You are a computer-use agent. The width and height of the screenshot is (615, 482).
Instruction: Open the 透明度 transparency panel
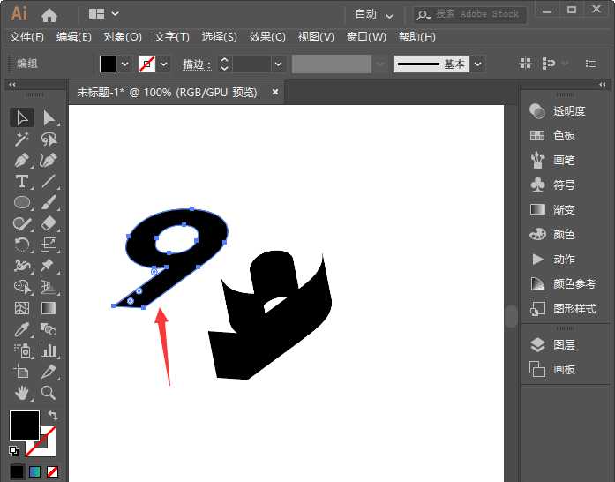click(x=568, y=111)
